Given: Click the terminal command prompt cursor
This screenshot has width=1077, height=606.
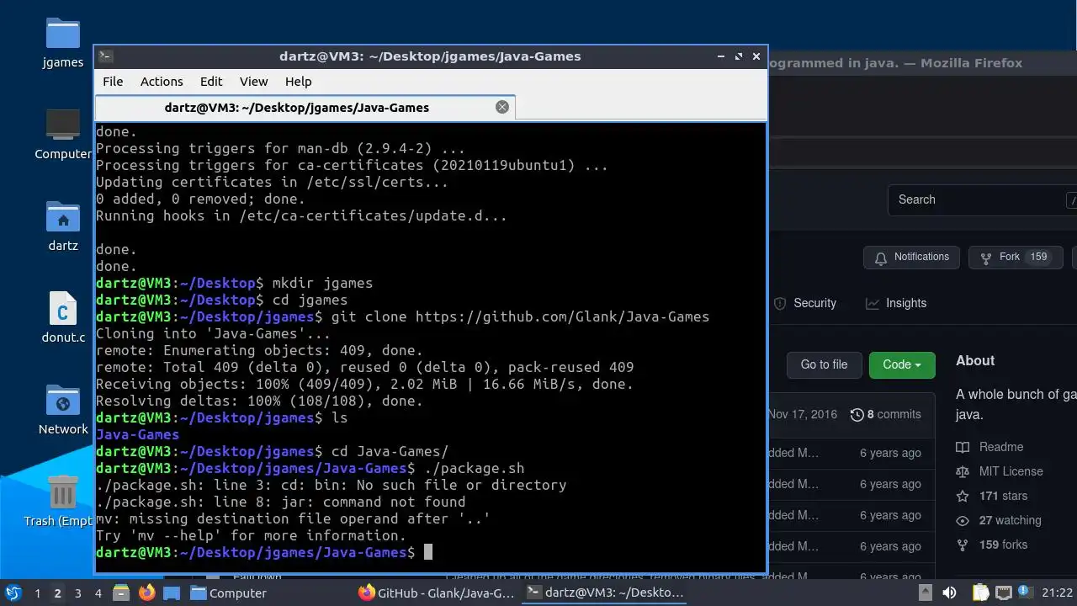Looking at the screenshot, I should pyautogui.click(x=428, y=552).
